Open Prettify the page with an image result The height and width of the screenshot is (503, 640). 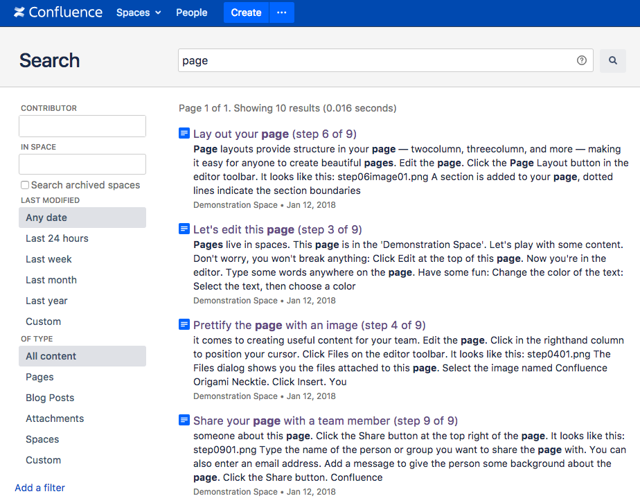[310, 325]
